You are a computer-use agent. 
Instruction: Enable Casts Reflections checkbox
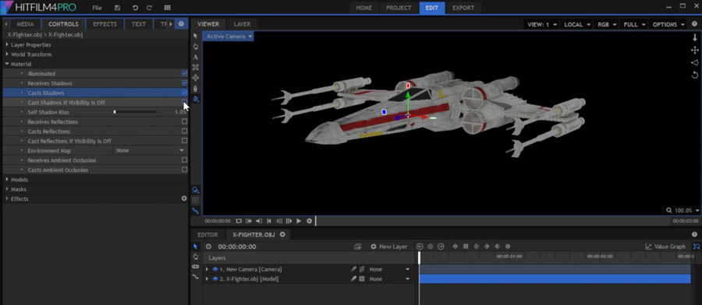(184, 131)
